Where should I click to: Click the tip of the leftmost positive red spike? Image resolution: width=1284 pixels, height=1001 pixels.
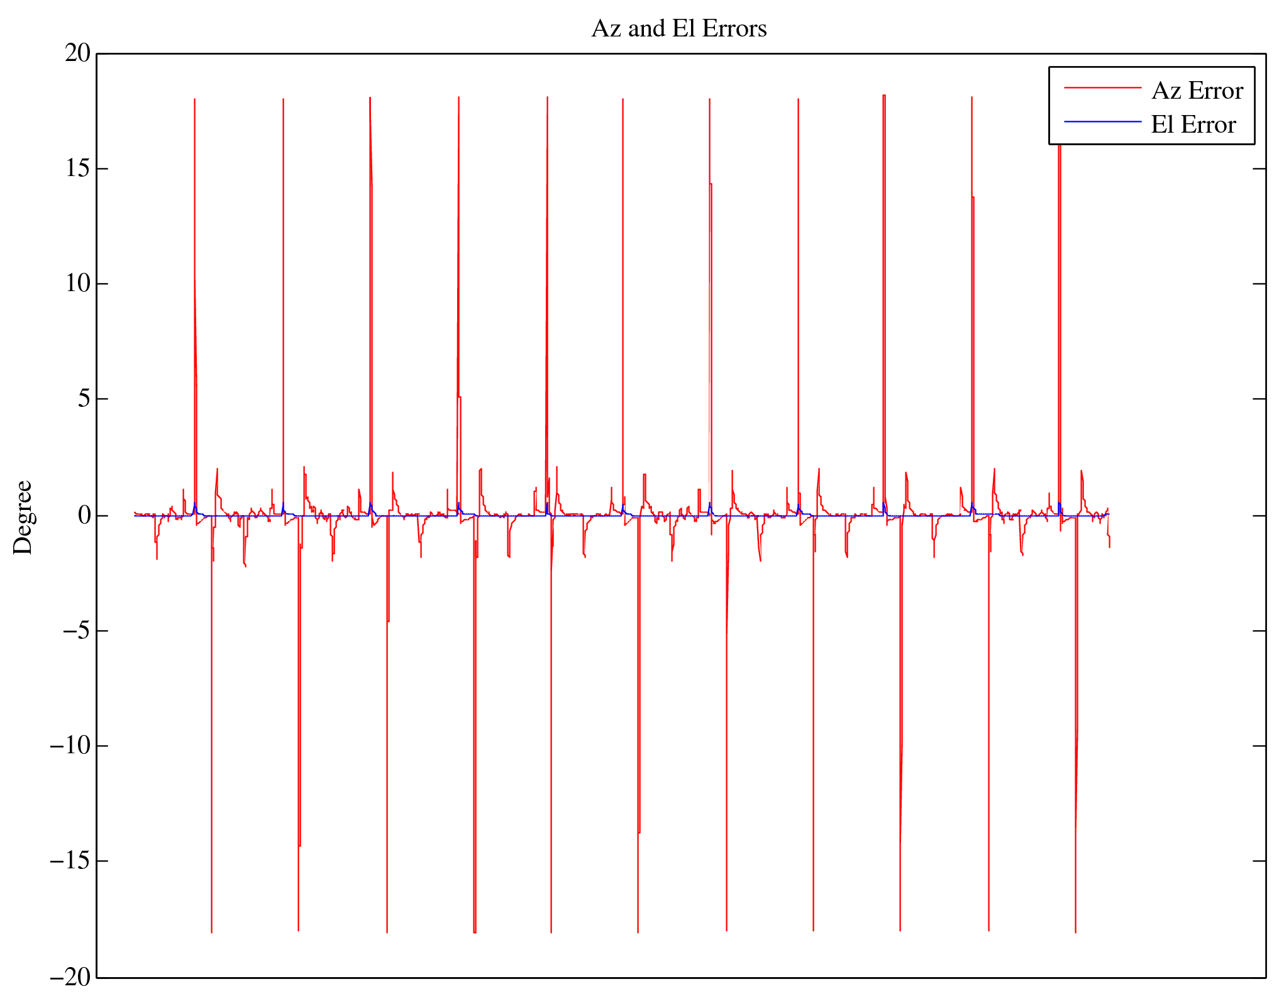(x=194, y=99)
